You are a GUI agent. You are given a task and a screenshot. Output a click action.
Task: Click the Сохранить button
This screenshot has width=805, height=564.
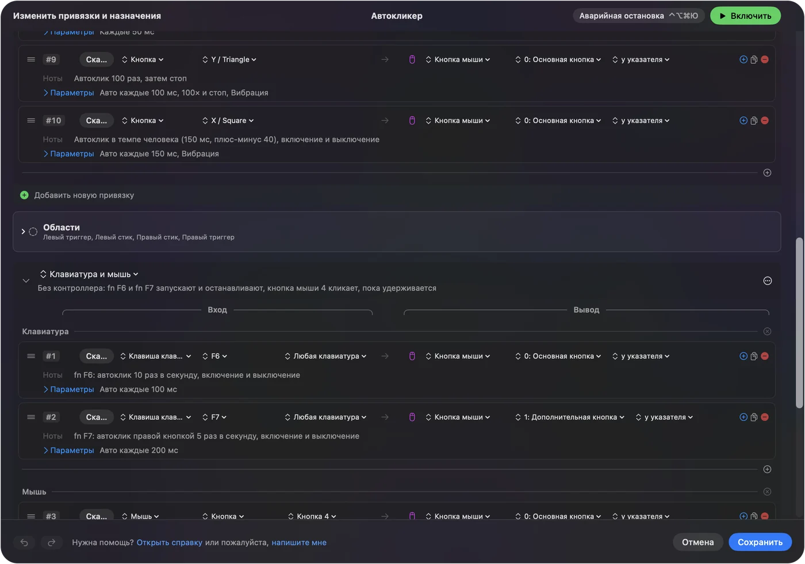(760, 543)
